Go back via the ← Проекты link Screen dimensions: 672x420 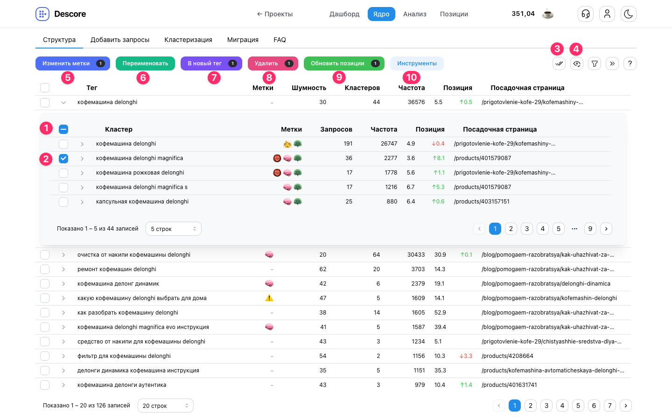point(275,14)
